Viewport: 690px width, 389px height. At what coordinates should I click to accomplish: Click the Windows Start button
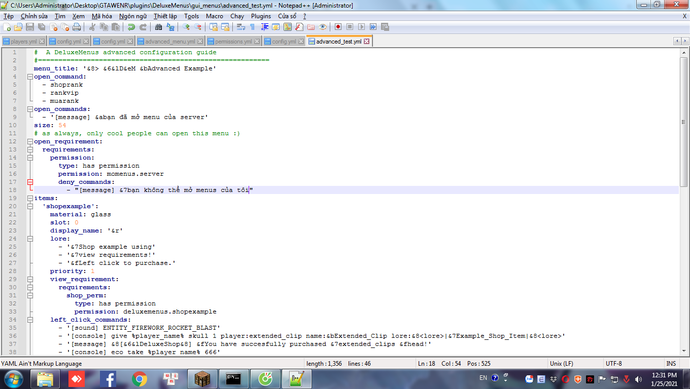13,378
